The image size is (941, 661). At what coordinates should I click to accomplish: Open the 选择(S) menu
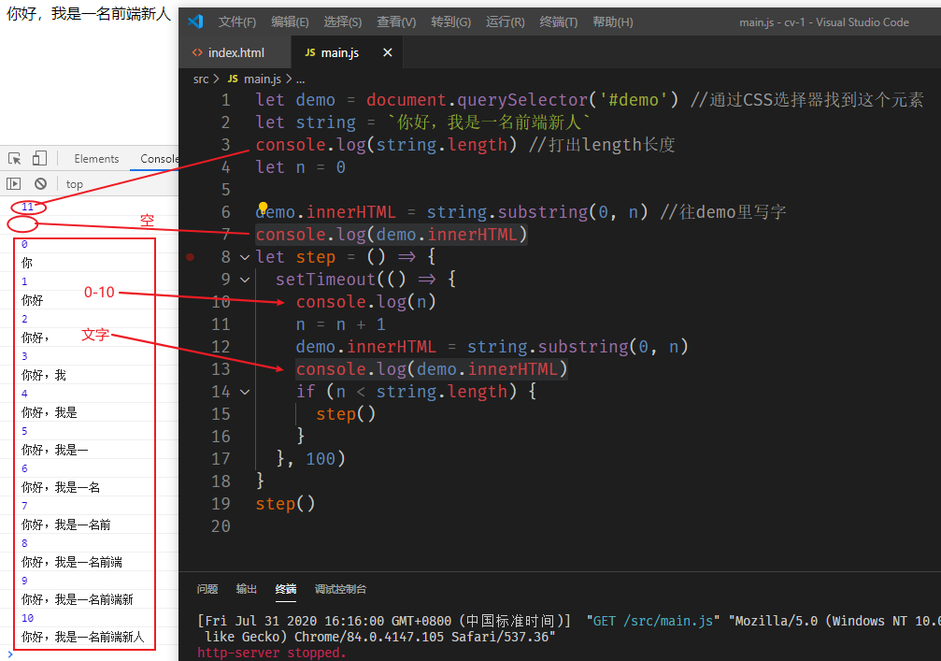(x=343, y=22)
